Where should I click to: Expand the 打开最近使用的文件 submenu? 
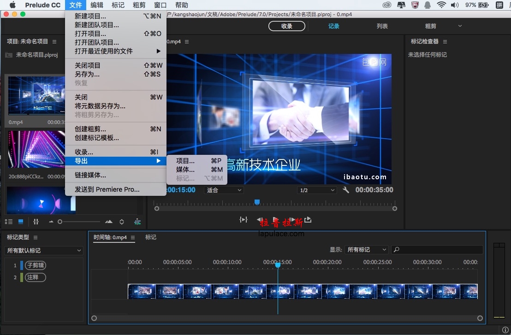pos(116,51)
